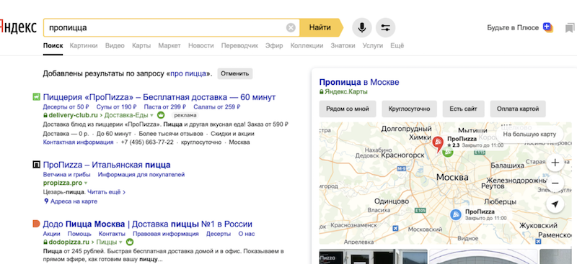Viewport: 577px width, 264px height.
Task: Click «про пицца» query link
Action: click(188, 73)
